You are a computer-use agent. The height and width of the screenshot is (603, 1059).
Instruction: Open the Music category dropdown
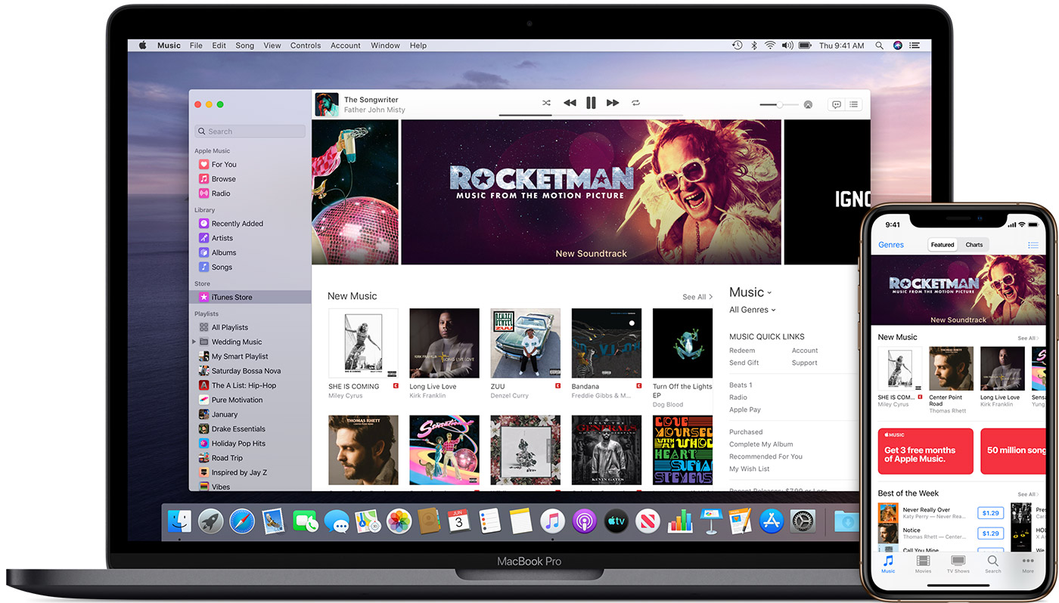click(x=750, y=291)
